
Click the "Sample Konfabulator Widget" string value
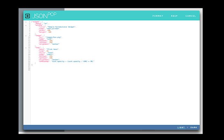coord(62,27)
